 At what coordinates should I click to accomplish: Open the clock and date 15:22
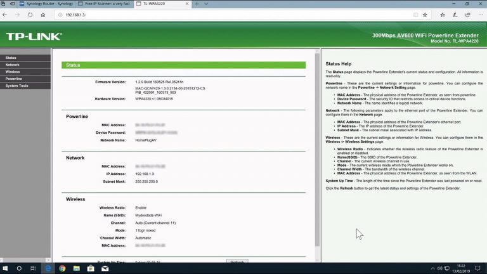(461, 268)
